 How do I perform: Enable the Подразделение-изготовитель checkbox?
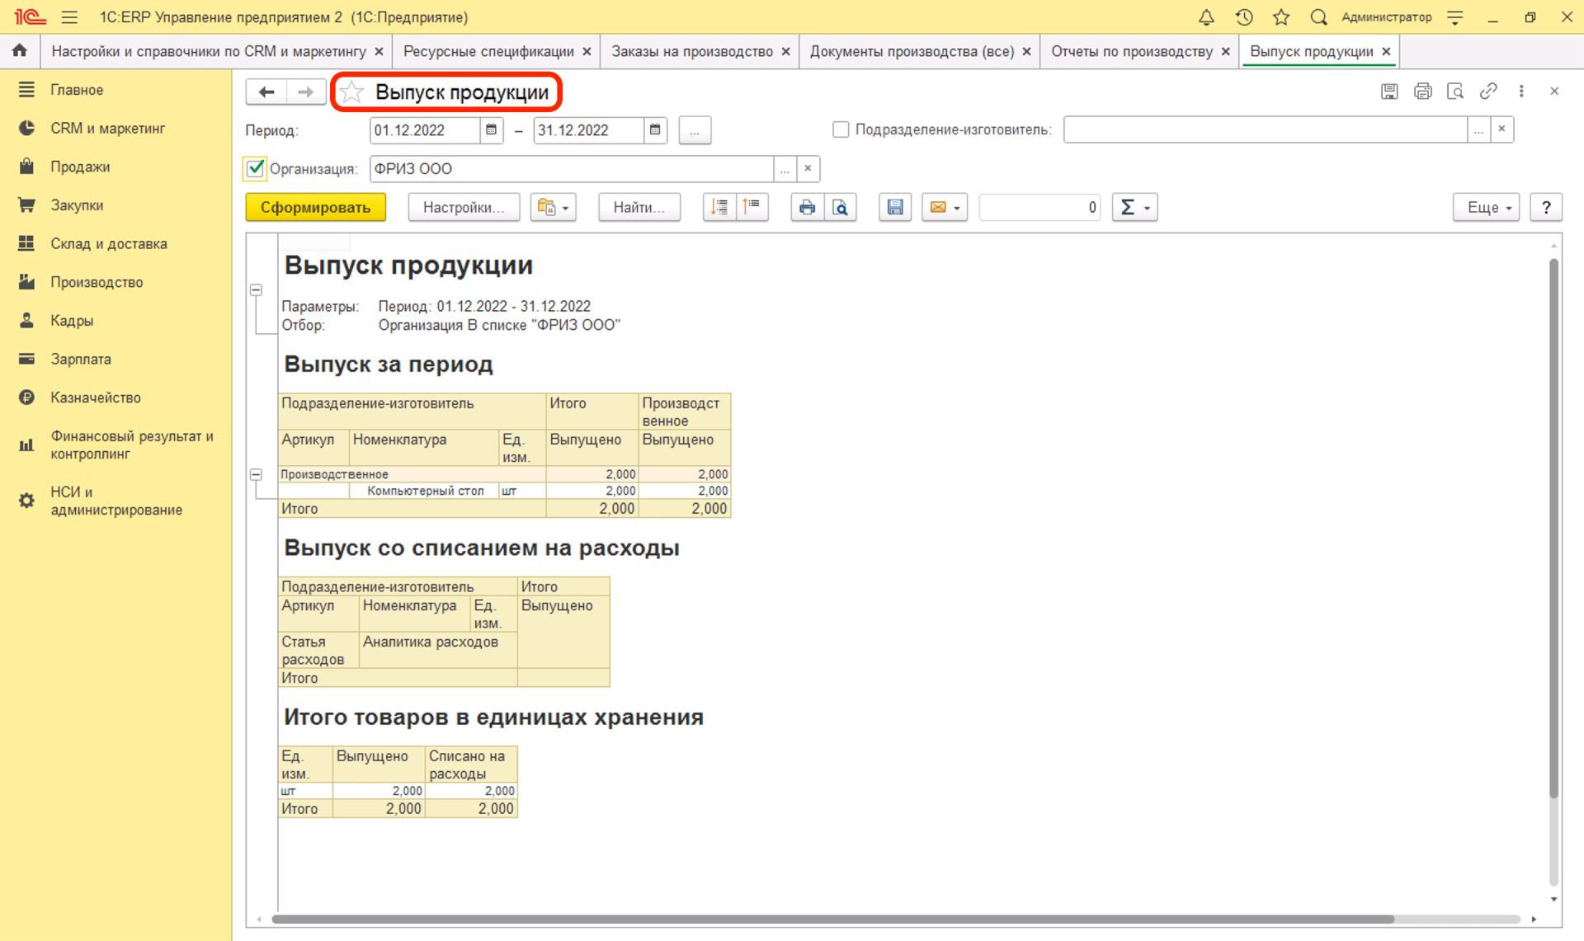(841, 129)
